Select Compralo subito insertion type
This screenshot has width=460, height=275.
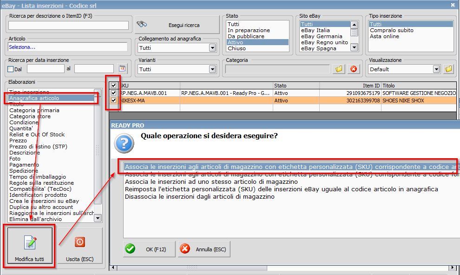coord(411,30)
